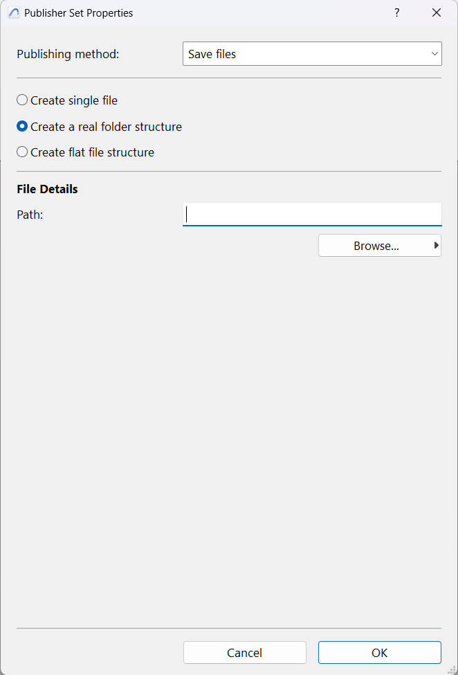Screen dimensions: 458x675
Task: Click the Archicad logo in the title bar
Action: coord(14,13)
